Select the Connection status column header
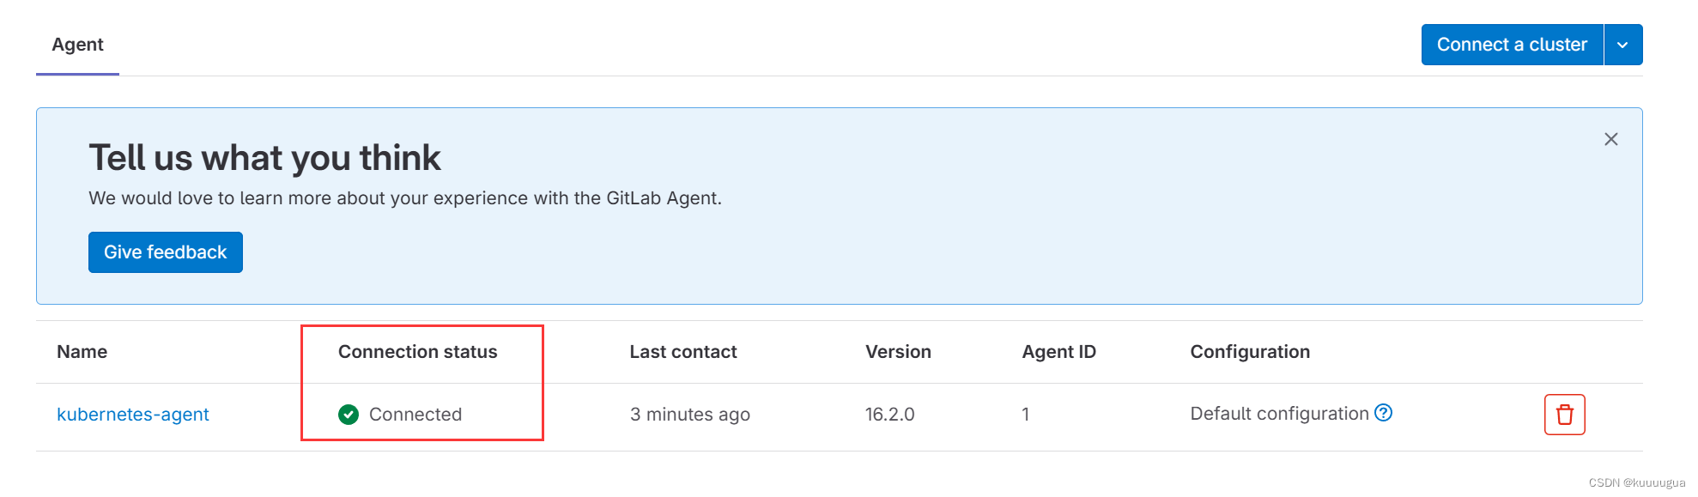1698x497 pixels. click(417, 352)
